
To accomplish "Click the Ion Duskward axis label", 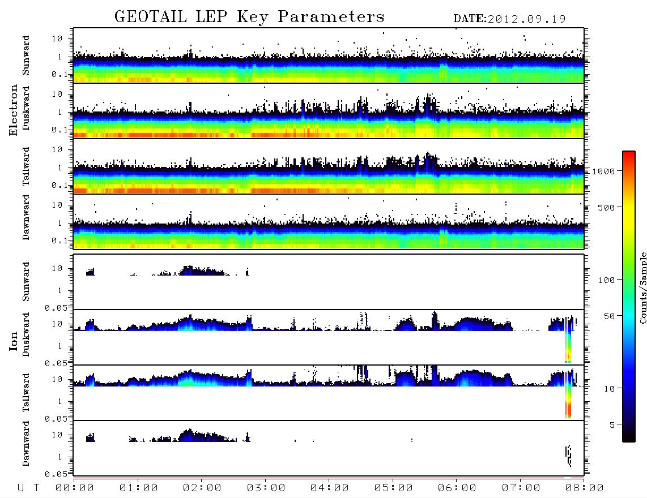I will click(x=26, y=334).
